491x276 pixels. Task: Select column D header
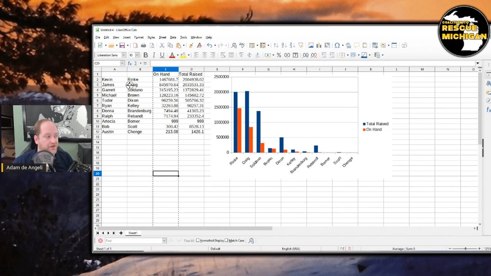pyautogui.click(x=191, y=69)
